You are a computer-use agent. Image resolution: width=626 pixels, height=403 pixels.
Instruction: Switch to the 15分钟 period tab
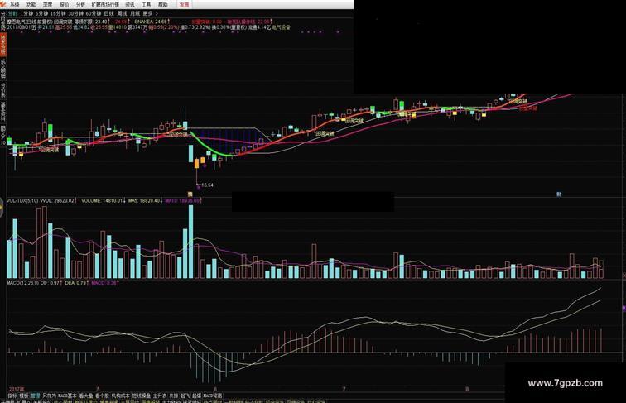click(58, 13)
